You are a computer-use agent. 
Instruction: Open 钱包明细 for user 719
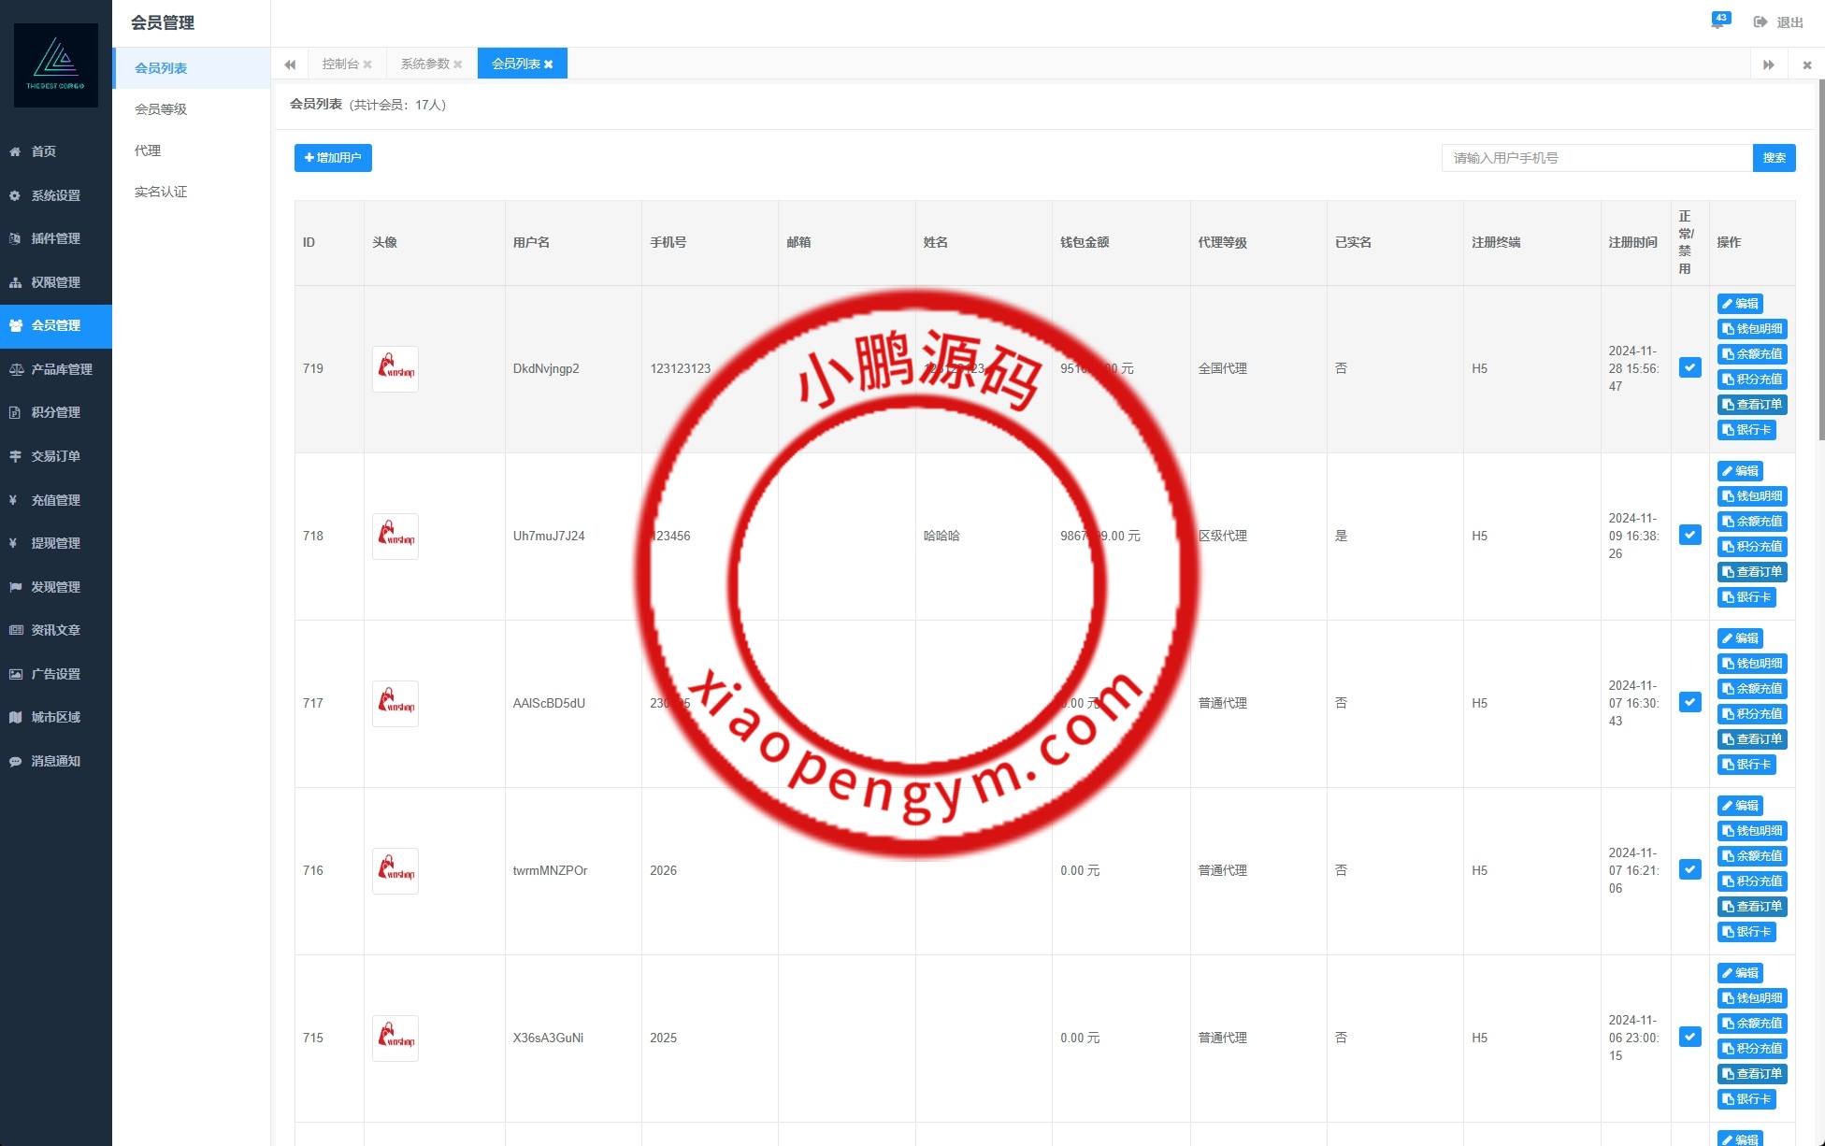point(1752,329)
